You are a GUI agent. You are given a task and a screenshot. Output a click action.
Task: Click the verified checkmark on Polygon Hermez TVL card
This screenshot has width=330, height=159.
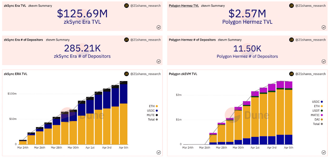pos(324,27)
